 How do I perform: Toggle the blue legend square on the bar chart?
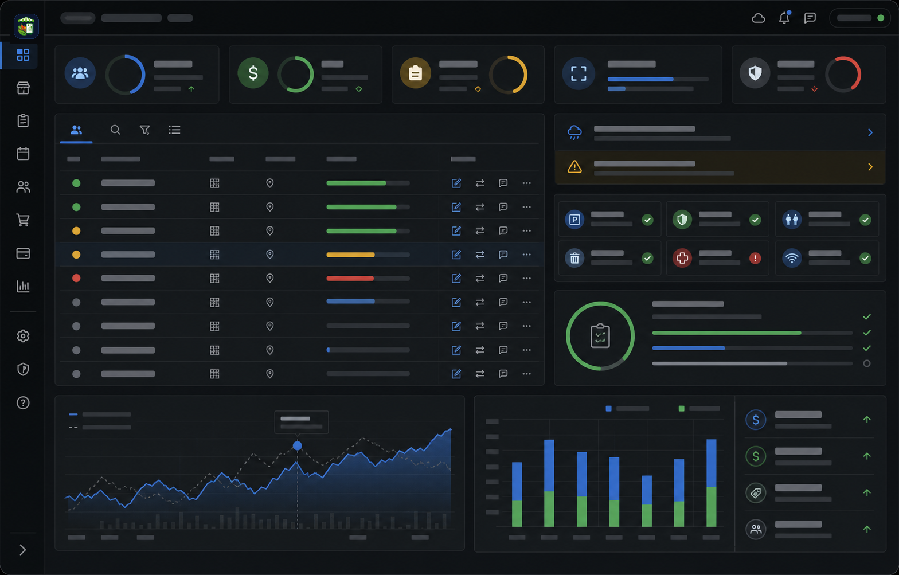pos(609,409)
